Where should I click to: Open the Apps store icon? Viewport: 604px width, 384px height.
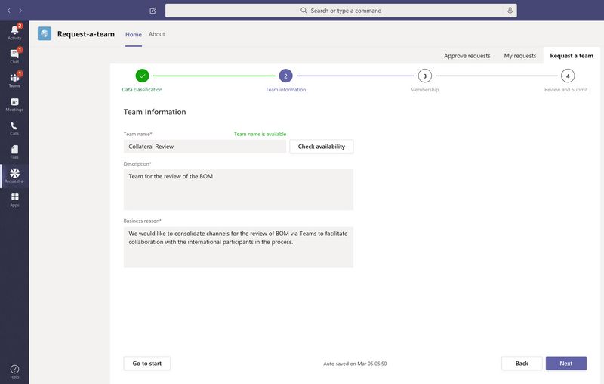click(x=14, y=199)
